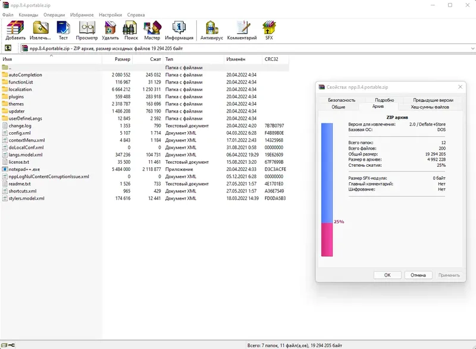
Task: Open the Справка menu
Action: (x=136, y=14)
